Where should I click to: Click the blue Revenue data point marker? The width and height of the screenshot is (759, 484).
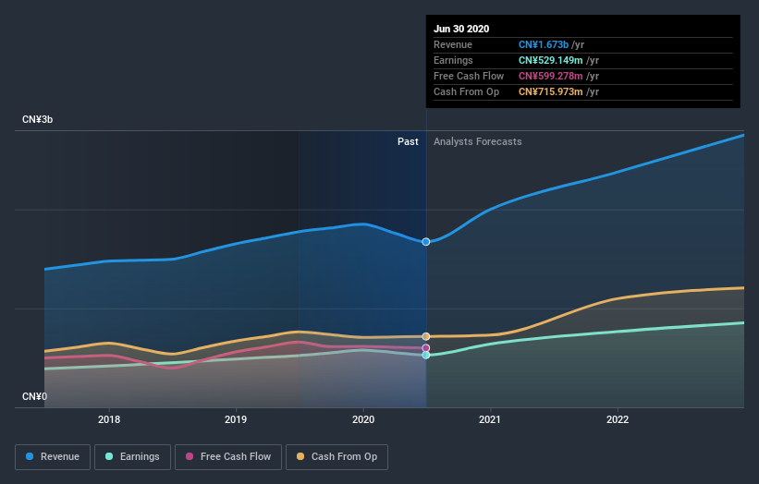426,242
